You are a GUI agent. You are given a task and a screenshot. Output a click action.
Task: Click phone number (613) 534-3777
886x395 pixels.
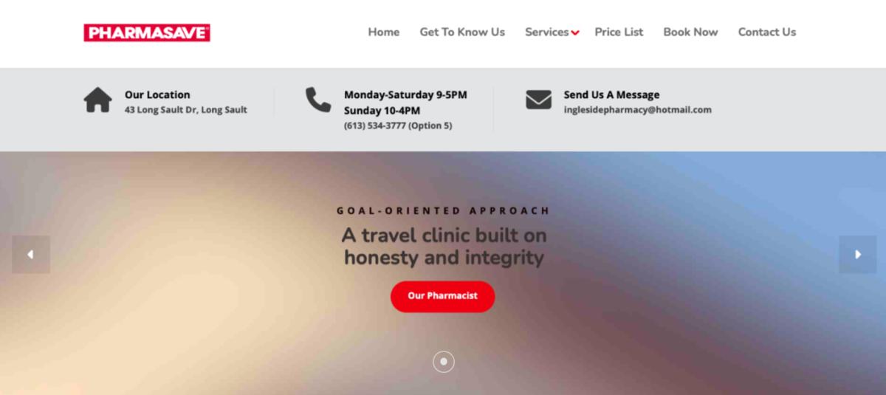pos(374,126)
